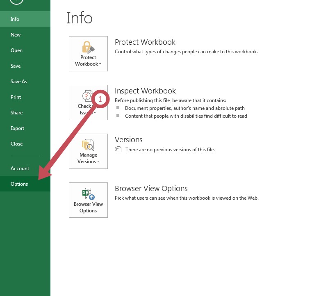321x296 pixels.
Task: Open the Info page in sidebar
Action: point(25,19)
